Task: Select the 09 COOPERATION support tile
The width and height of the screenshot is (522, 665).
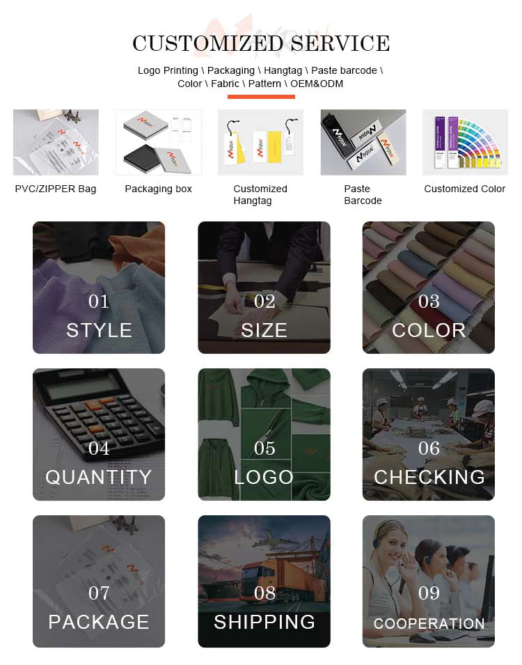Action: [428, 581]
